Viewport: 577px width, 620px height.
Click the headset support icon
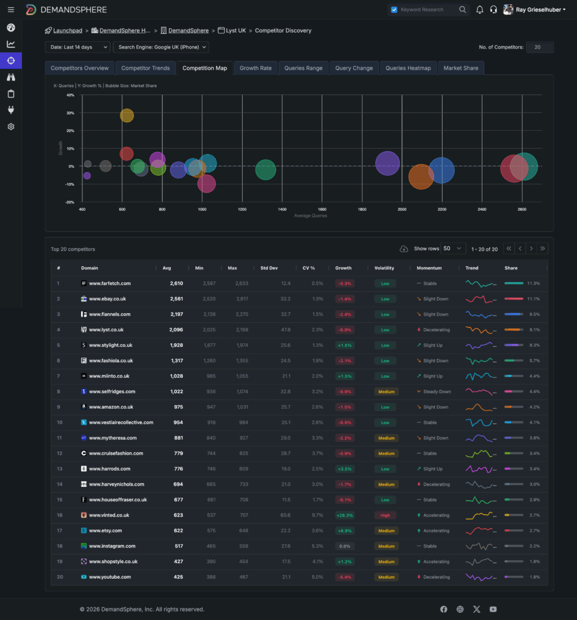[493, 10]
